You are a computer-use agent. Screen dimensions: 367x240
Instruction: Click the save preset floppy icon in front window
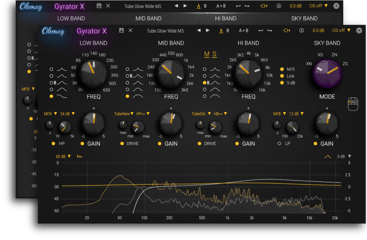point(121,30)
